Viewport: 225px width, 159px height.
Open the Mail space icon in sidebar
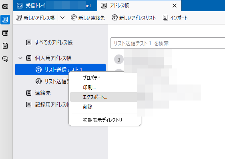pyautogui.click(x=5, y=6)
